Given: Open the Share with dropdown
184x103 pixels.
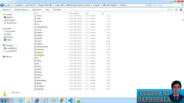Looking at the screenshot, I should (37, 10).
